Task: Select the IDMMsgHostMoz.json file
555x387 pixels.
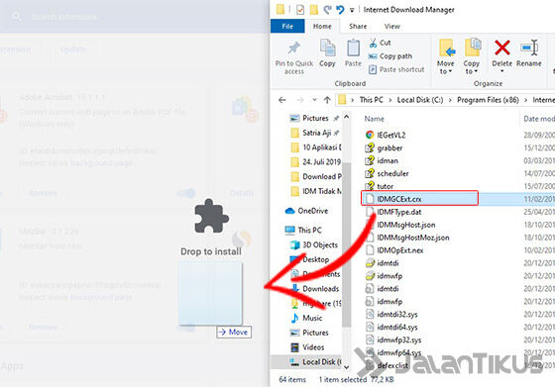Action: [x=407, y=238]
